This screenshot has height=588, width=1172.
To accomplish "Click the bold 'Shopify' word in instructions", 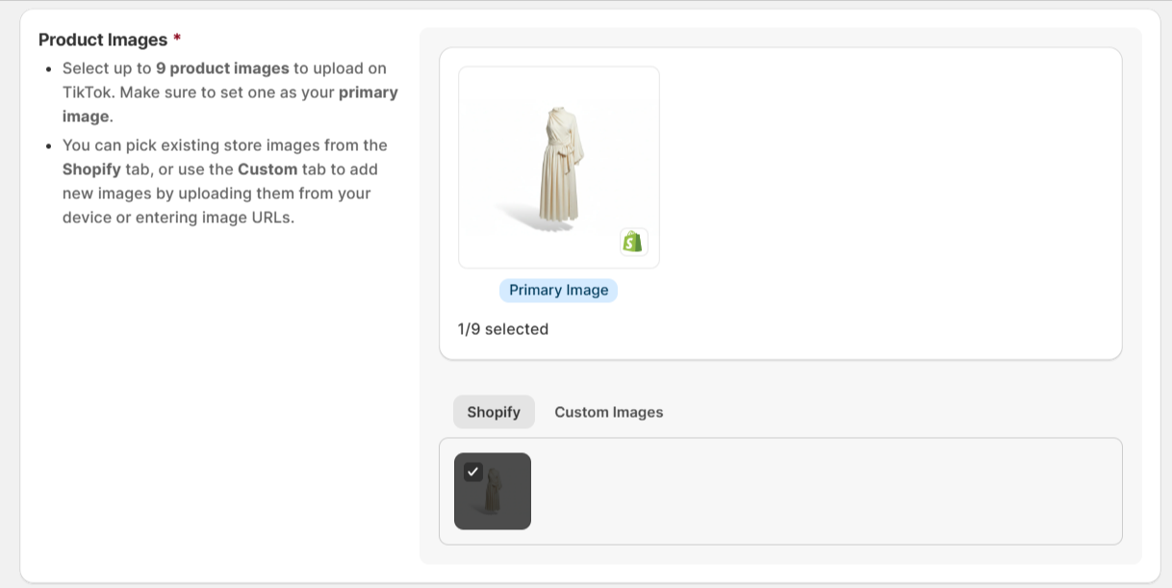I will 91,169.
